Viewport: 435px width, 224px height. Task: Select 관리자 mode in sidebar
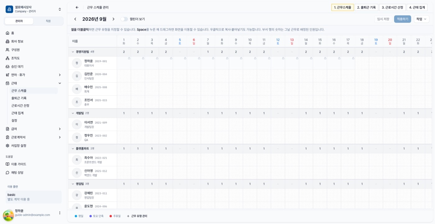tap(19, 21)
